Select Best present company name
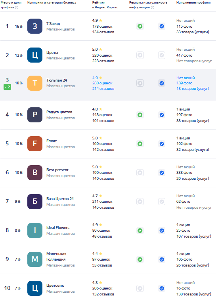 coord(57,170)
